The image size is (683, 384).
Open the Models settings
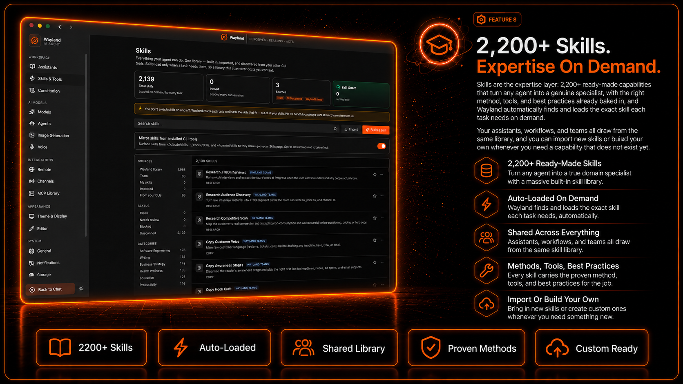click(x=40, y=112)
